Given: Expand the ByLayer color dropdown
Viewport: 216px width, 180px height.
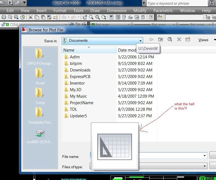Looking at the screenshot, I should pos(128,25).
